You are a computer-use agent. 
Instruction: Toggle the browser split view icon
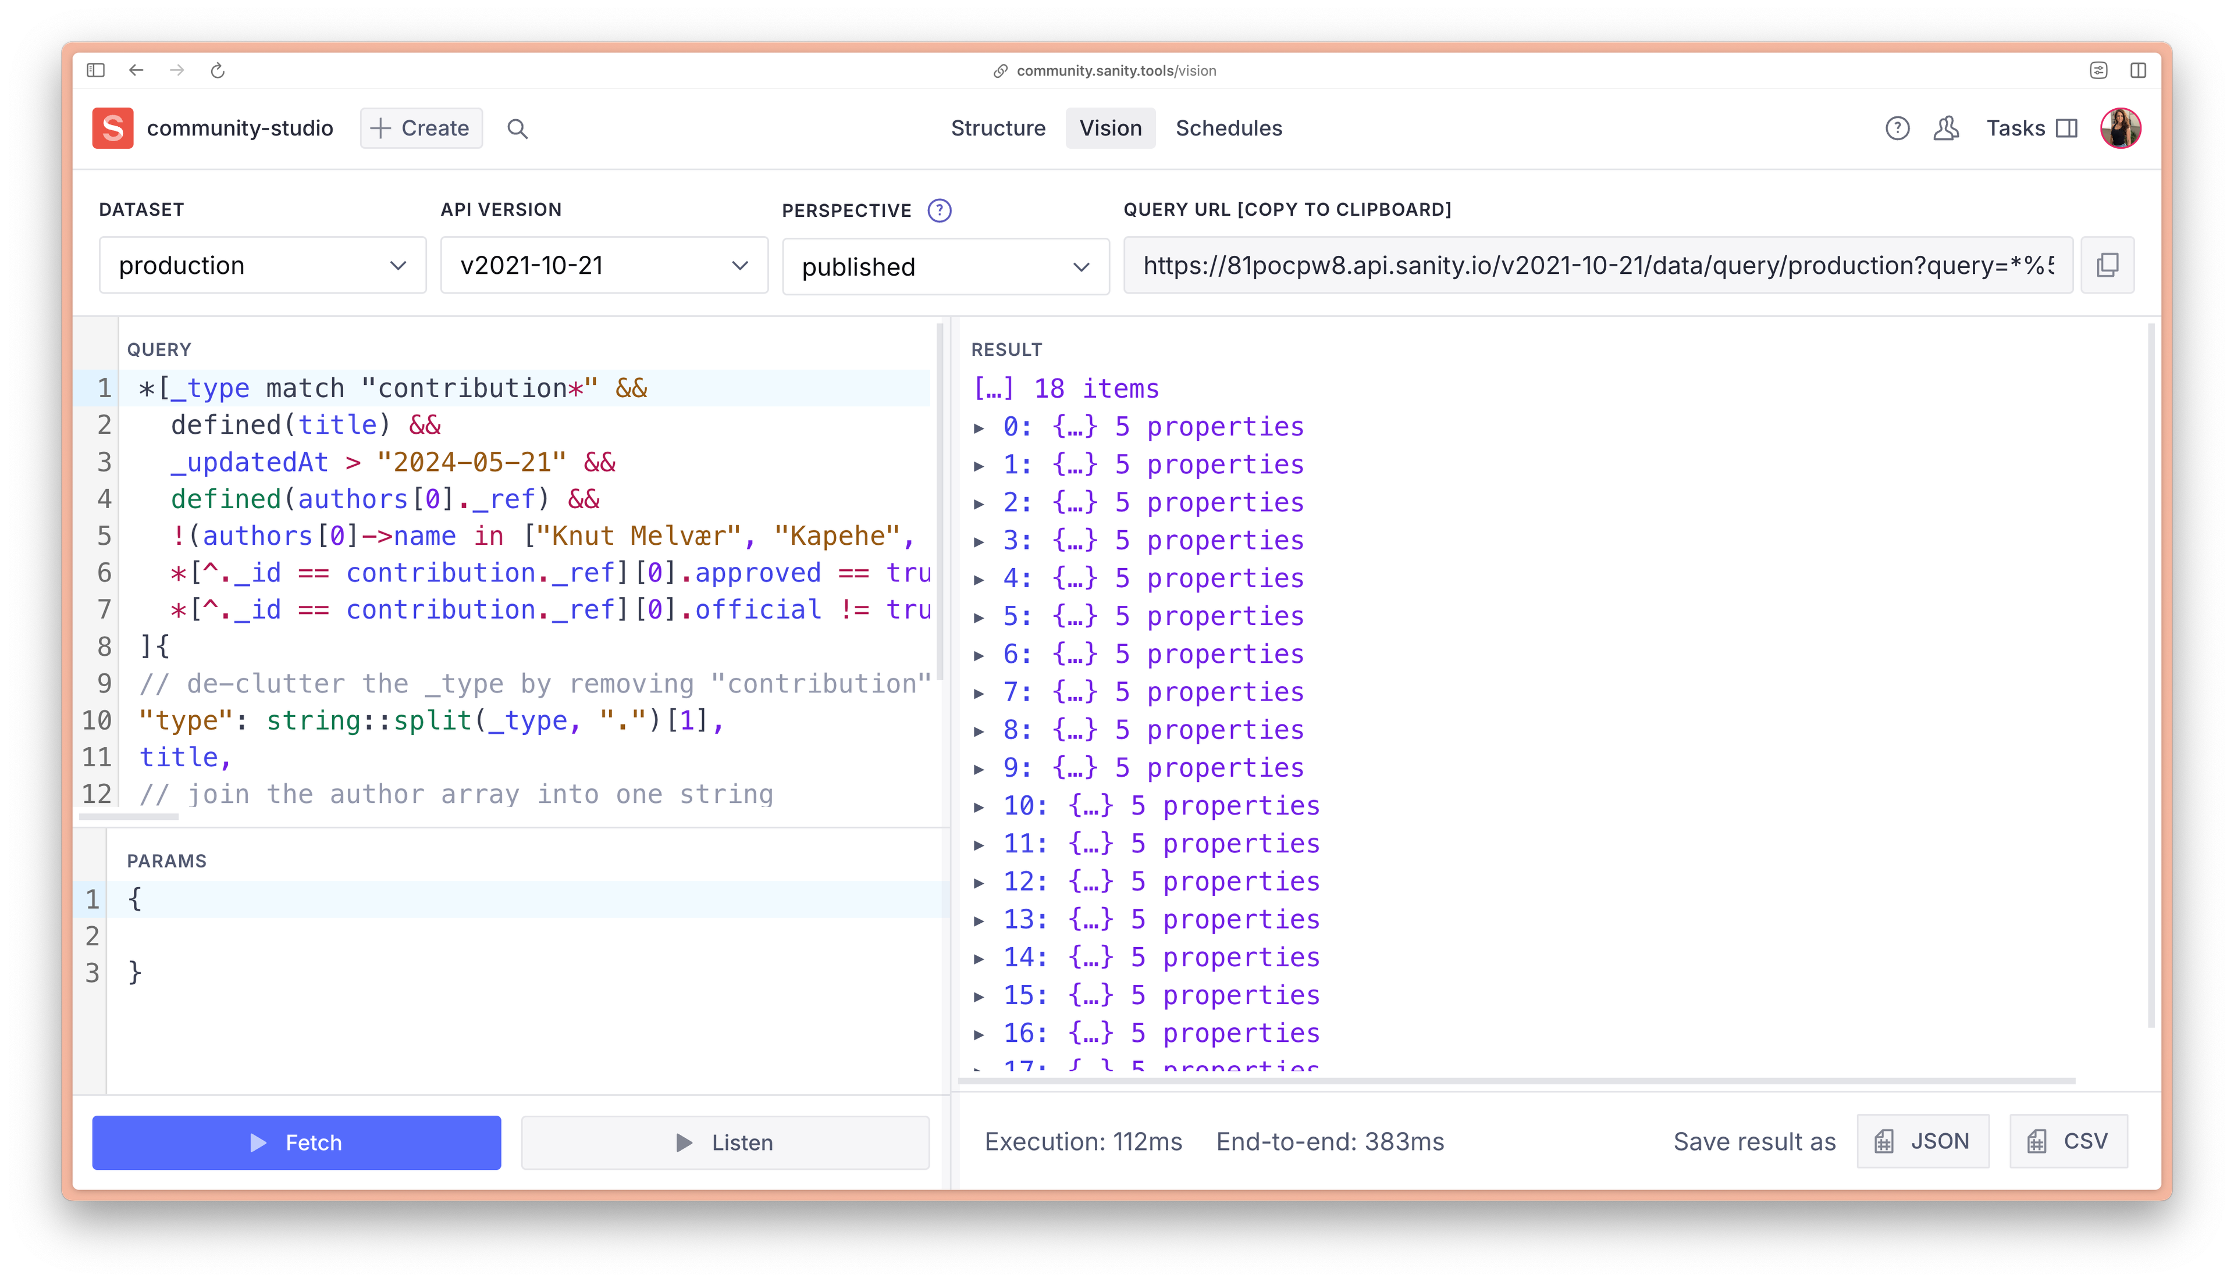[2138, 70]
